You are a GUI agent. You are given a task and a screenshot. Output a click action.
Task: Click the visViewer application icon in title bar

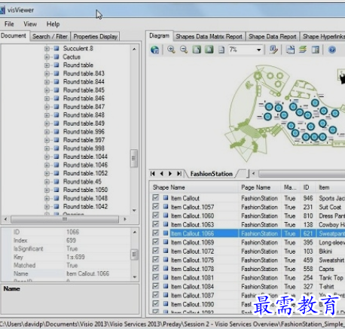click(2, 11)
